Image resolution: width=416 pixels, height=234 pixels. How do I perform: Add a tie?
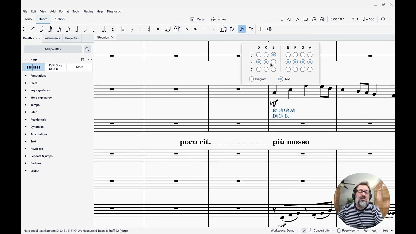[x=168, y=29]
